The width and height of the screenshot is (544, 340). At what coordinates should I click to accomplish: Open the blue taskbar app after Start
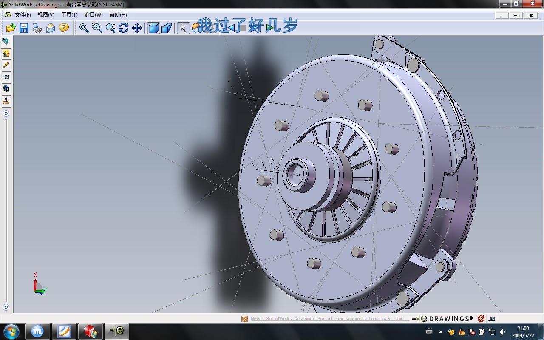pos(37,331)
